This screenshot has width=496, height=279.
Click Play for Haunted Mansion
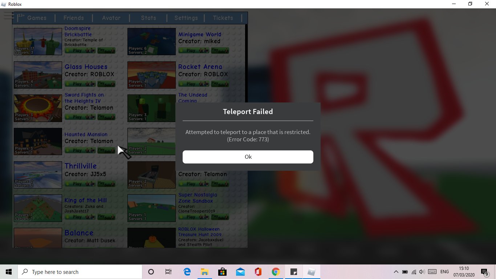tap(80, 150)
